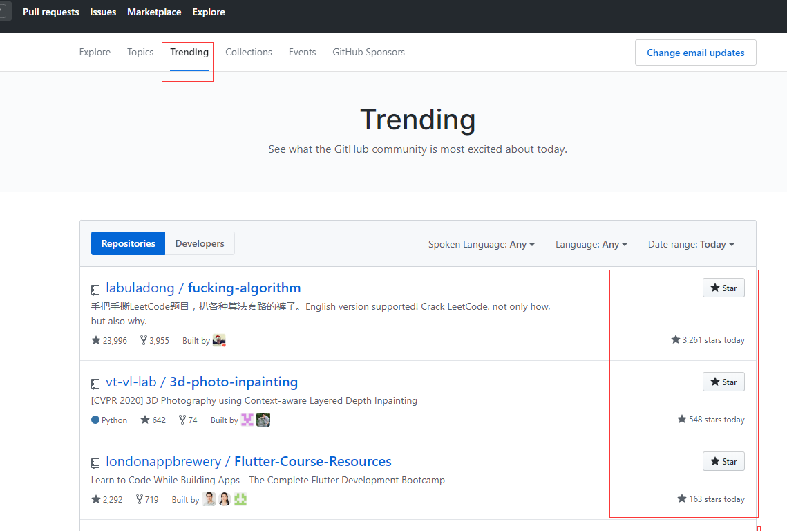This screenshot has height=531, width=787.
Task: Click the repo icon beside labuladong
Action: pyautogui.click(x=95, y=290)
